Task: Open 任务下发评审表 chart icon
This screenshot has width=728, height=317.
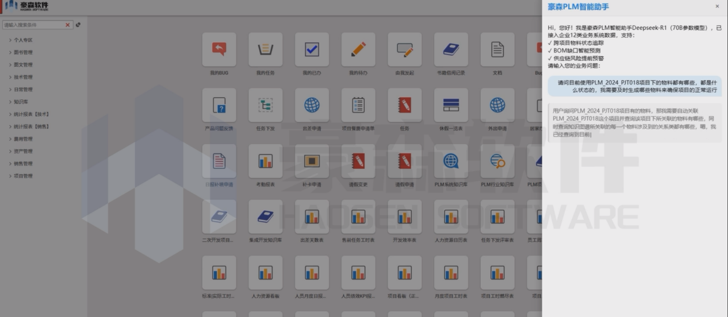Action: [x=497, y=217]
